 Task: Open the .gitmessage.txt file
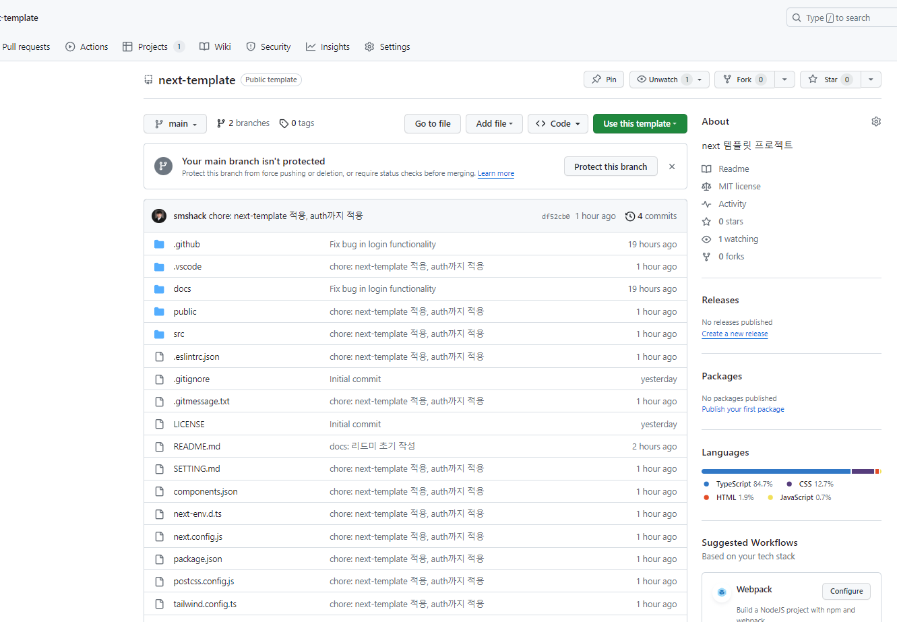(202, 401)
